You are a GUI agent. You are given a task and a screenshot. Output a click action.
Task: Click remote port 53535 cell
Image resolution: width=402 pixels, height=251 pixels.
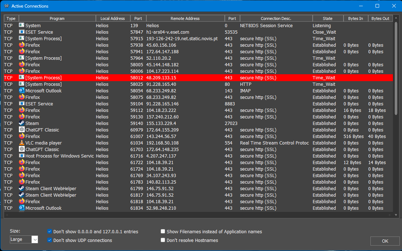click(x=231, y=32)
